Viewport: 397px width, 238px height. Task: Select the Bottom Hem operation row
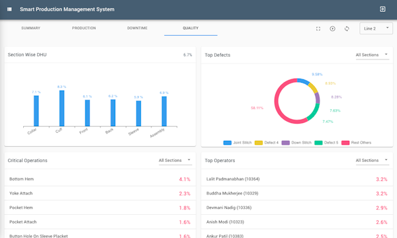(100, 179)
